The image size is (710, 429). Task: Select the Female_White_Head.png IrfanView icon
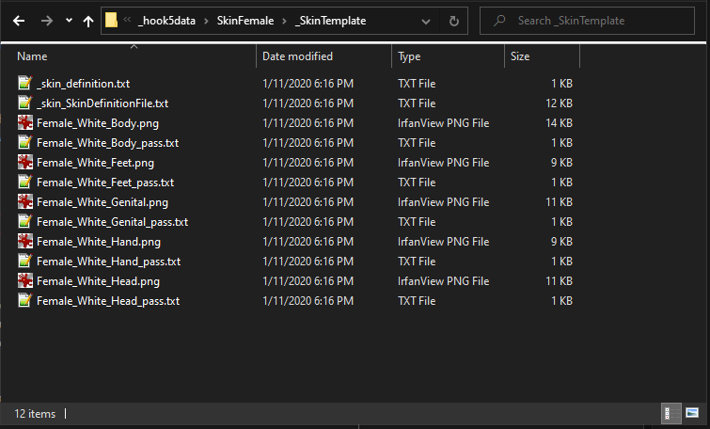(x=24, y=281)
